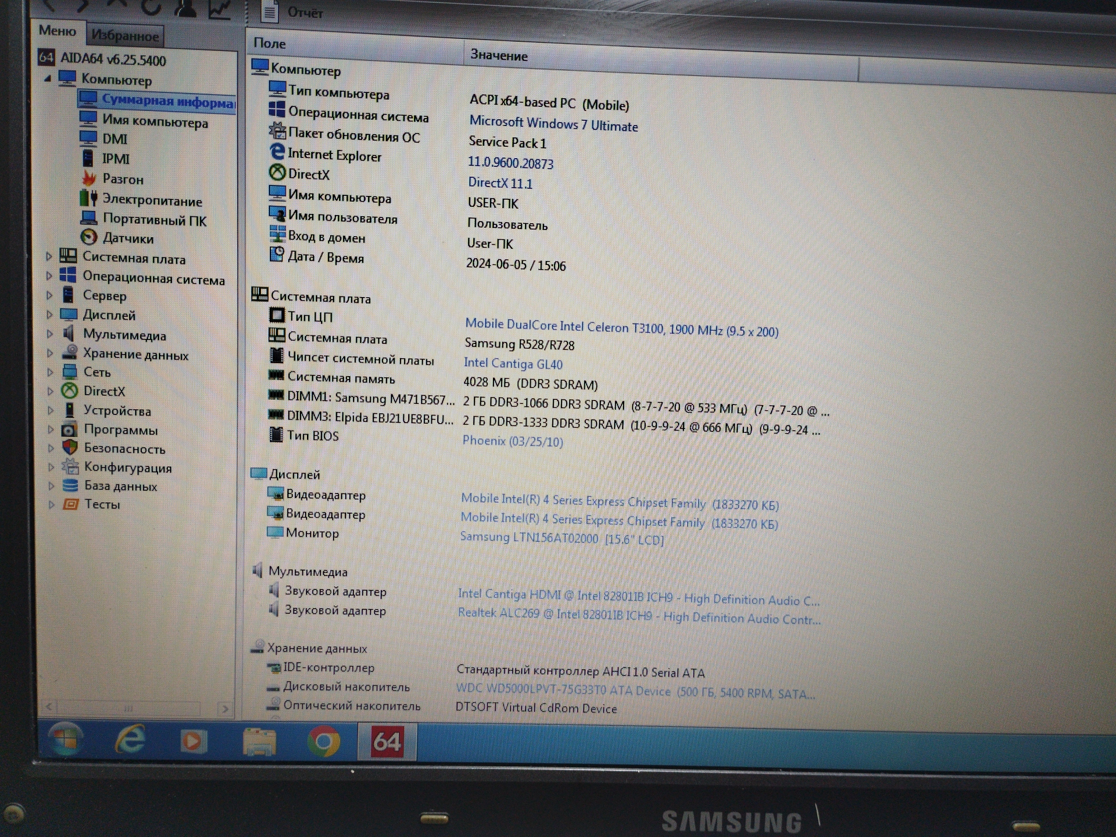Viewport: 1116px width, 837px height.
Task: Open Датчики sensors entry
Action: point(128,238)
